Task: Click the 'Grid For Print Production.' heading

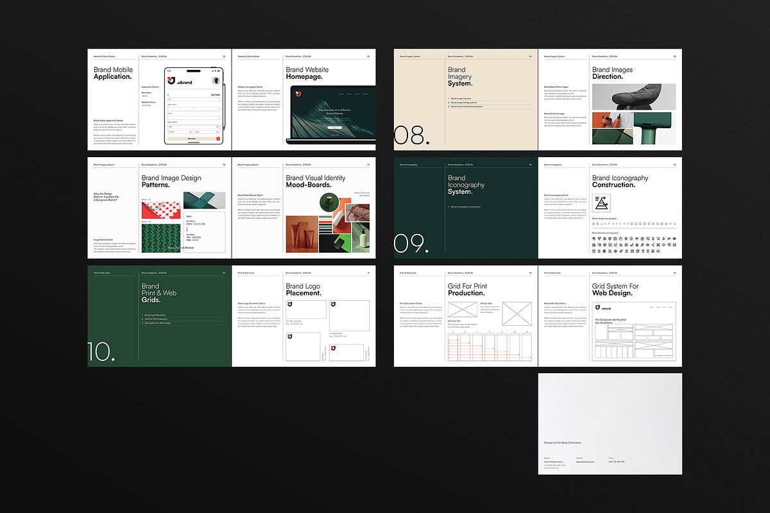Action: click(468, 289)
